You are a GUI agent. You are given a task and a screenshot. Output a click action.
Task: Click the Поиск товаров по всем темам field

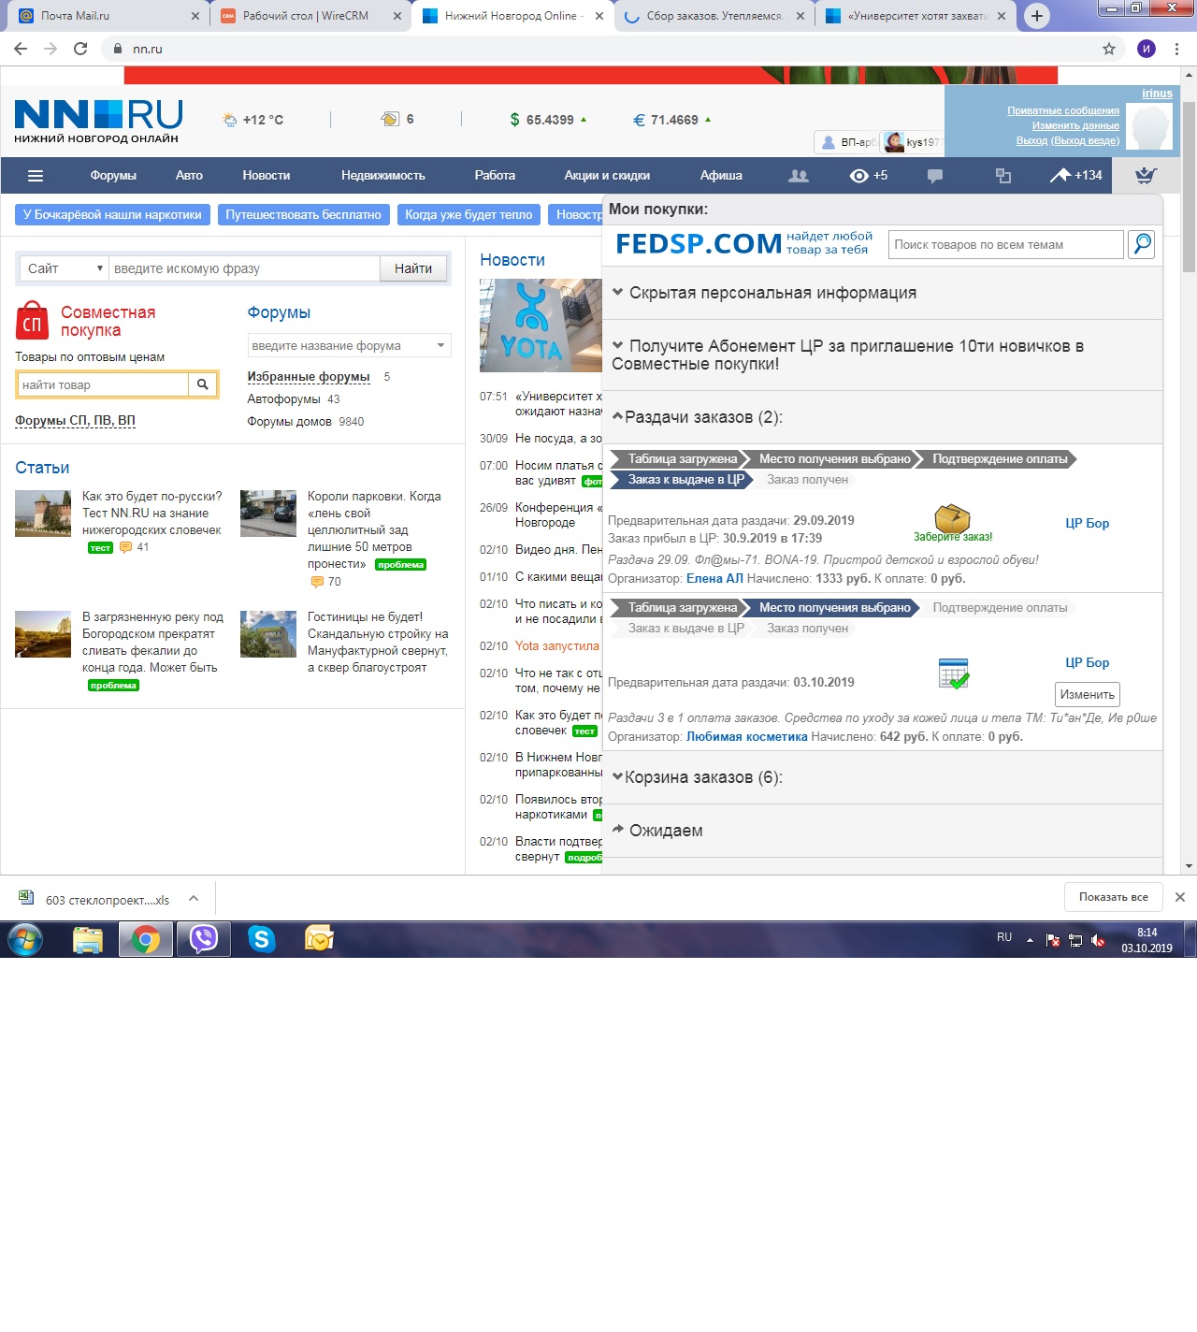1006,244
